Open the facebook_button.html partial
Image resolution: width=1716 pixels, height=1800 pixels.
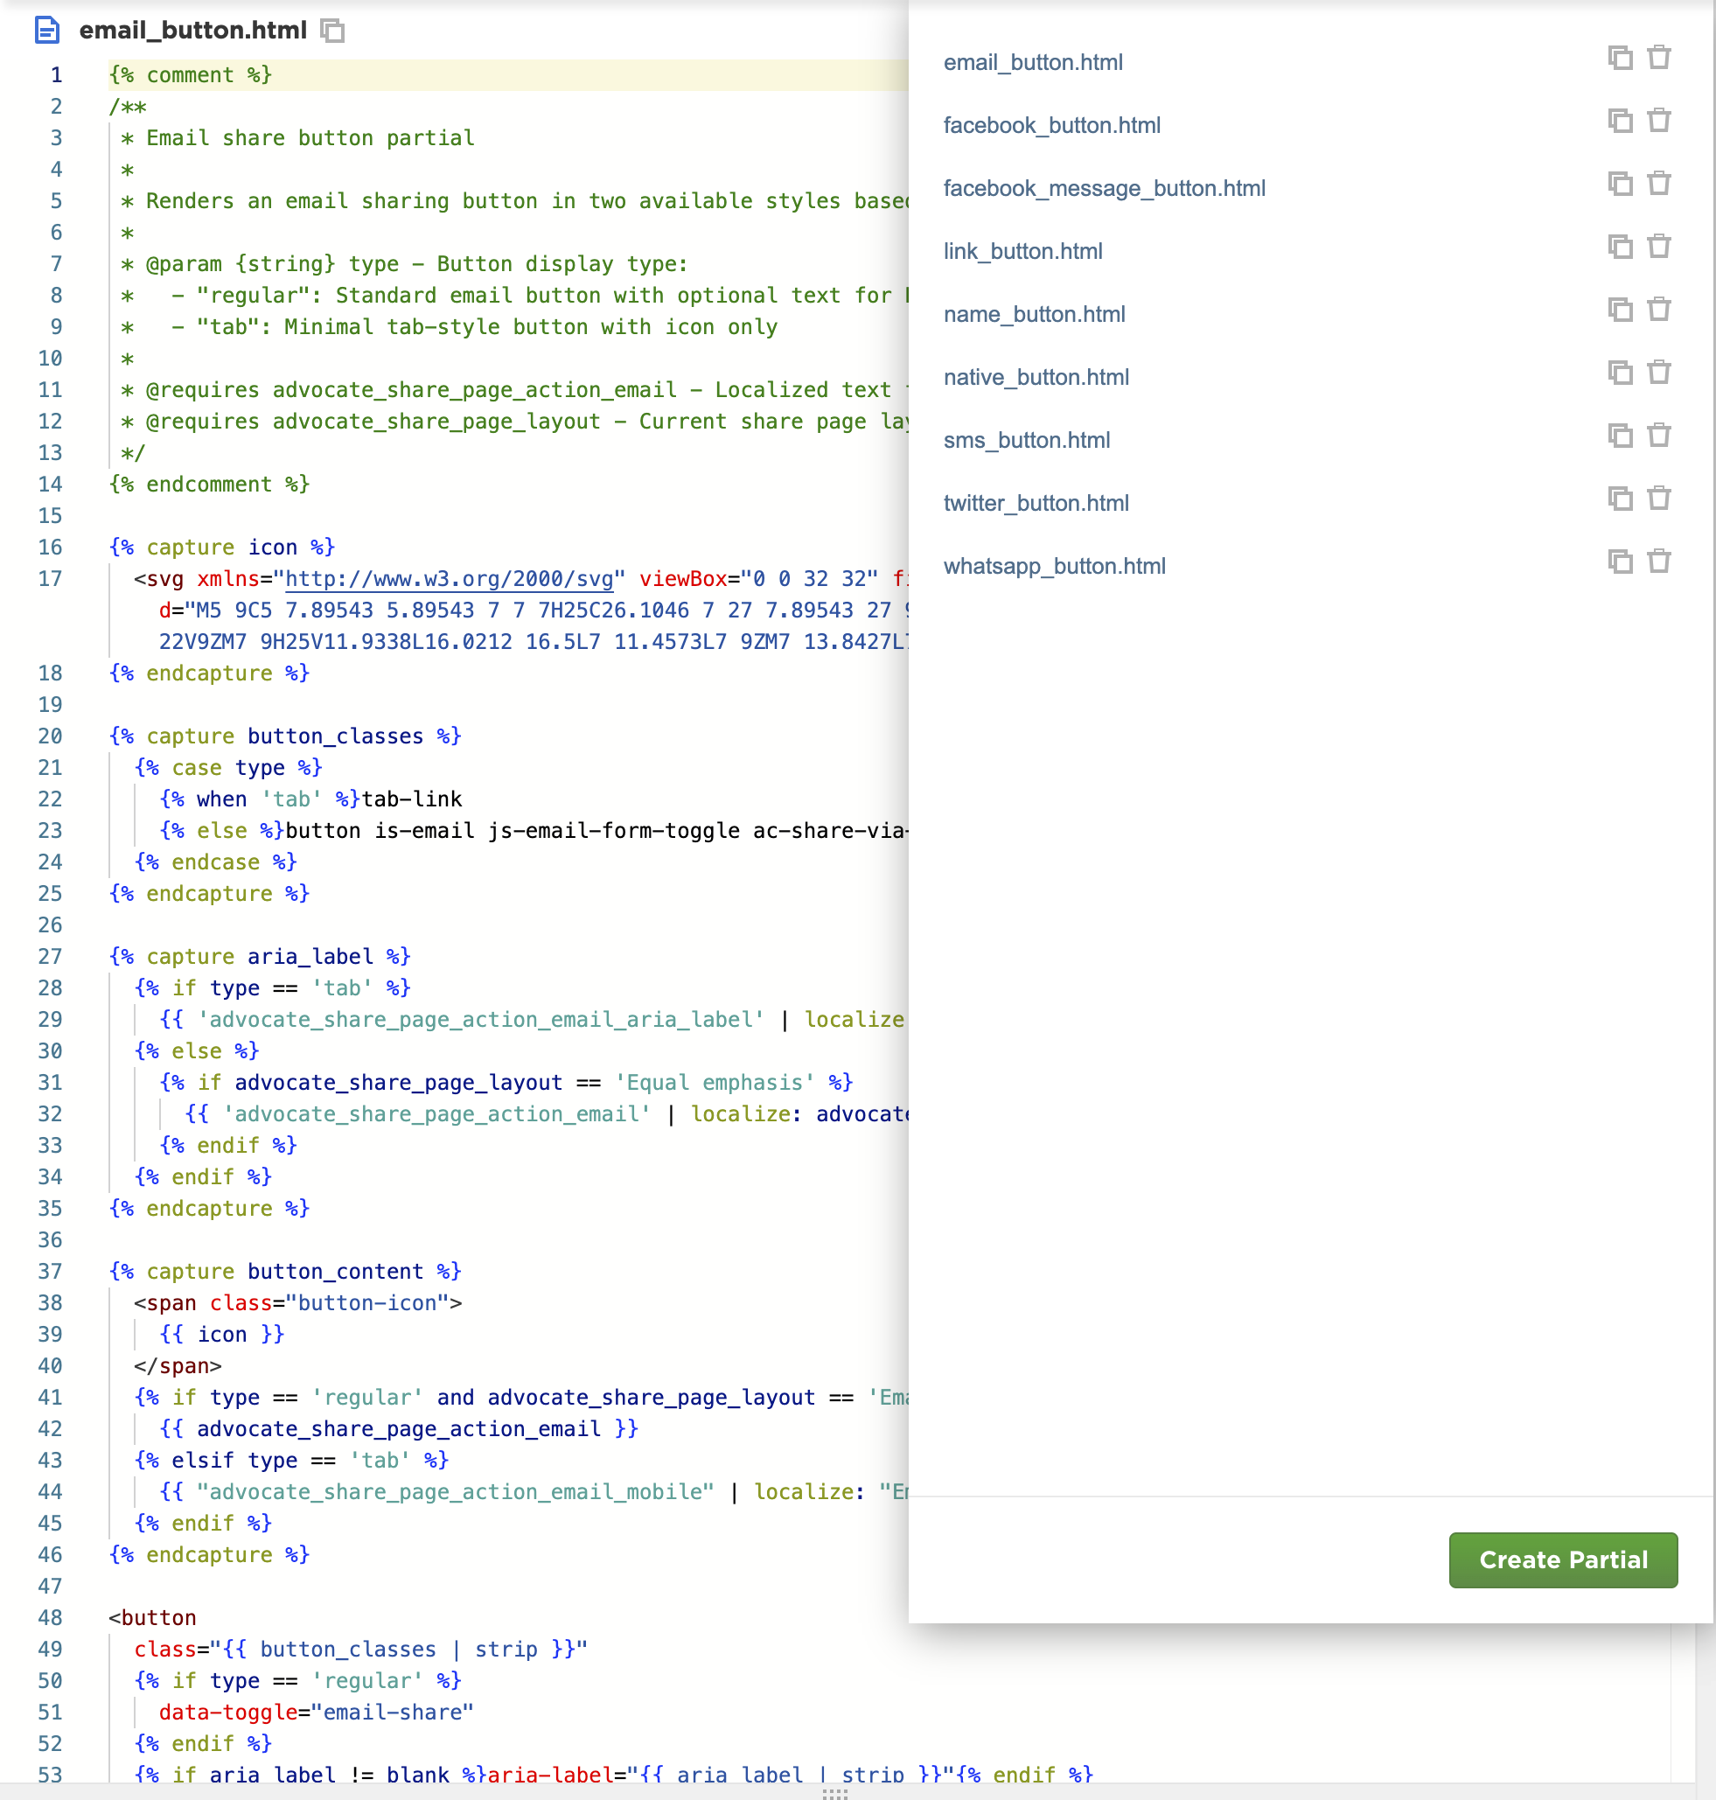(x=1051, y=125)
